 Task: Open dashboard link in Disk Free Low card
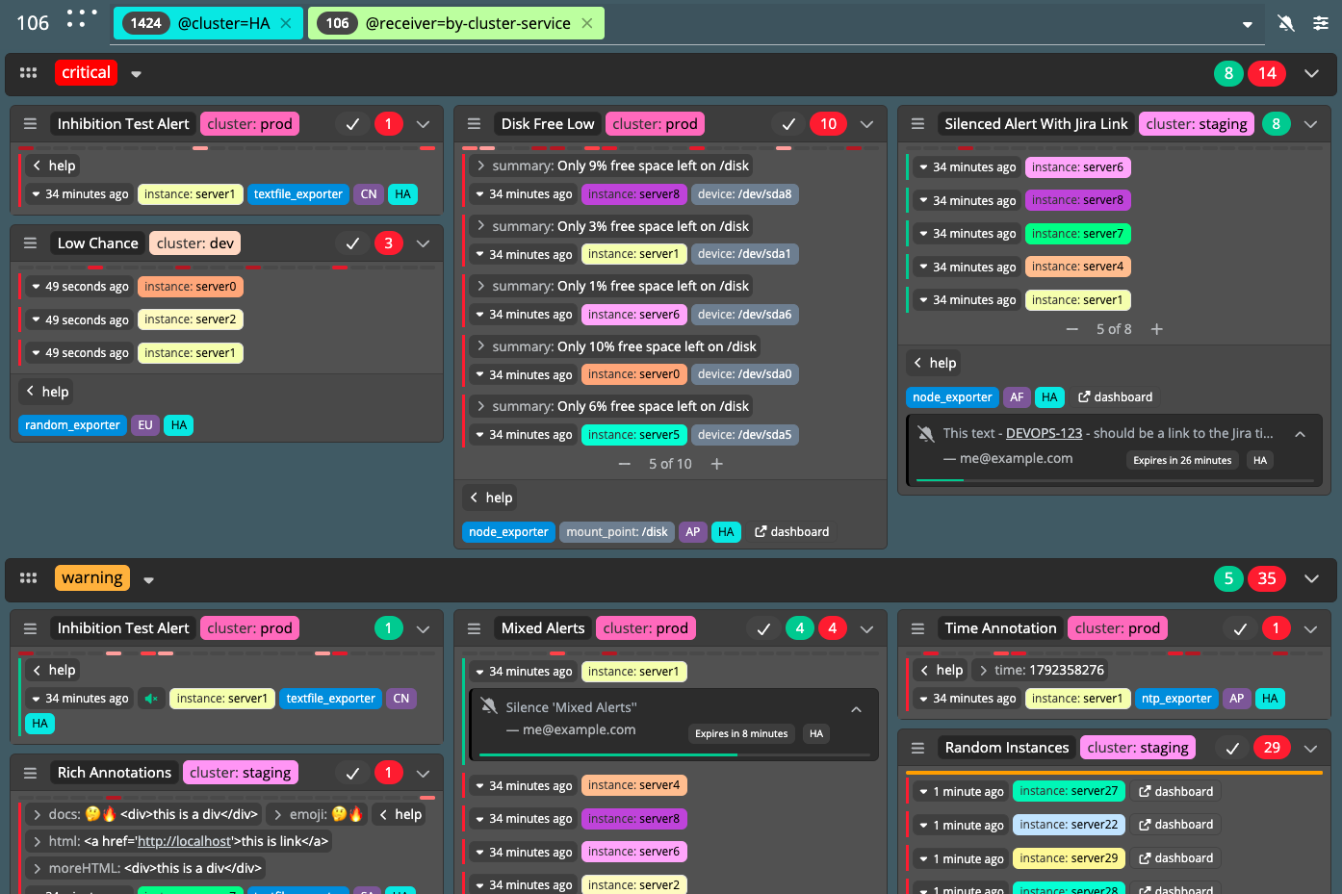(x=791, y=532)
